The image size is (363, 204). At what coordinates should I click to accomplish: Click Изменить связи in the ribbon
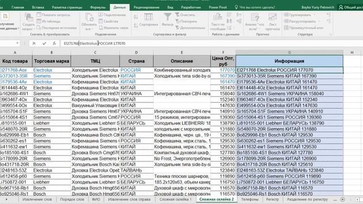(113, 28)
